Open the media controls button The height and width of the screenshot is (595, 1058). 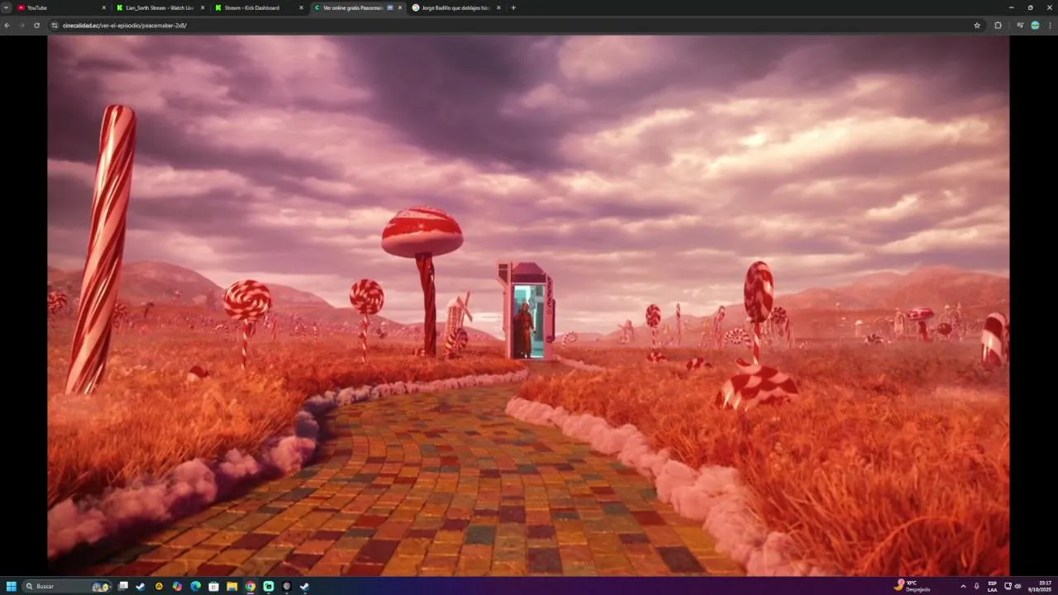click(1020, 25)
